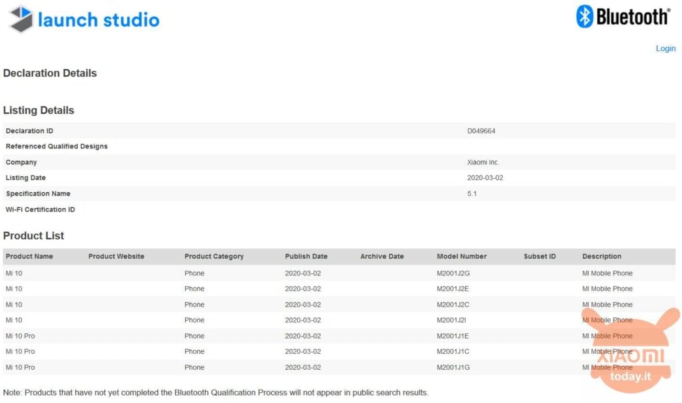
Task: Click the Declaration Details heading
Action: (x=50, y=73)
